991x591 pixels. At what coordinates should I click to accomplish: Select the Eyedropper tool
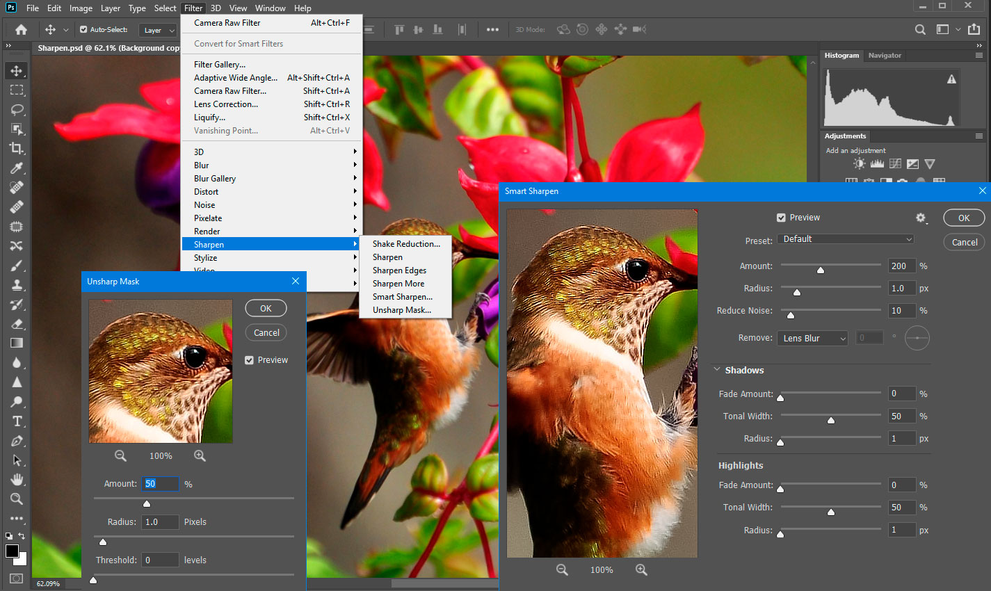click(x=17, y=168)
